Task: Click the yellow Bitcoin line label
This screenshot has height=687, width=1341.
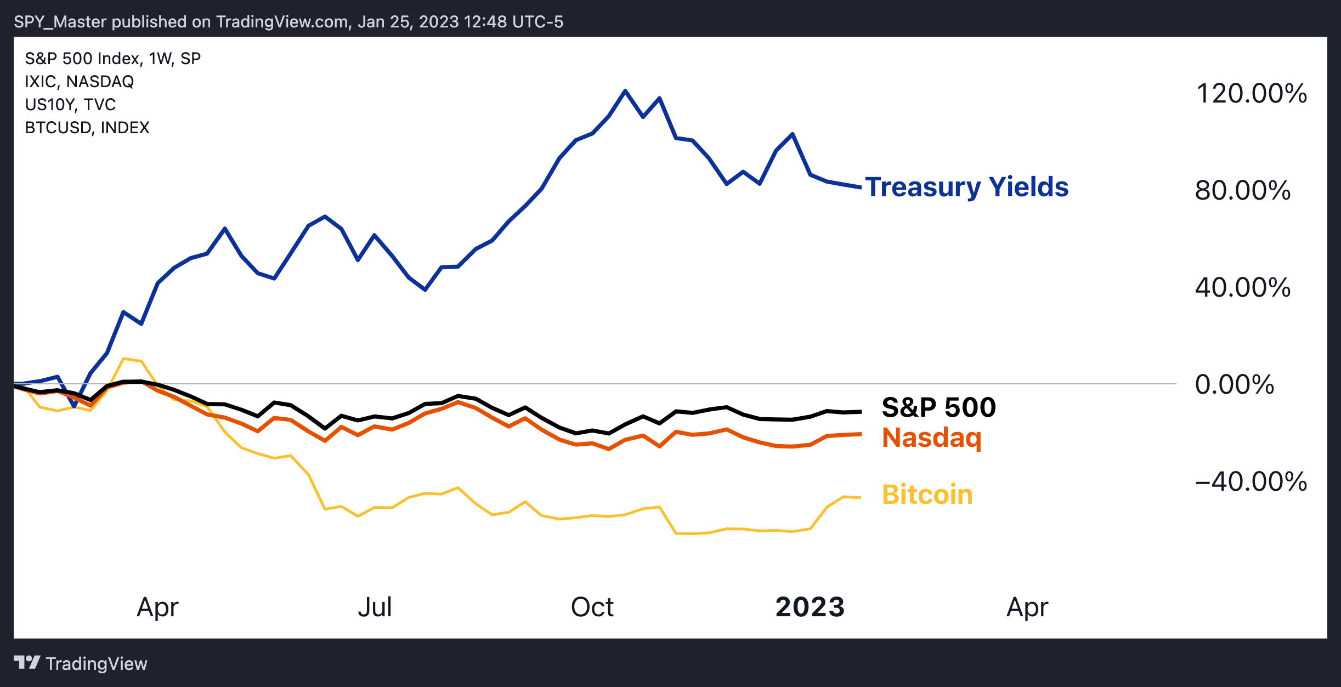Action: click(927, 495)
